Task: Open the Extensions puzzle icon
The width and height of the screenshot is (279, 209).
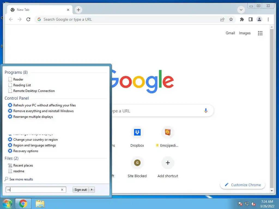Action: tap(242, 19)
